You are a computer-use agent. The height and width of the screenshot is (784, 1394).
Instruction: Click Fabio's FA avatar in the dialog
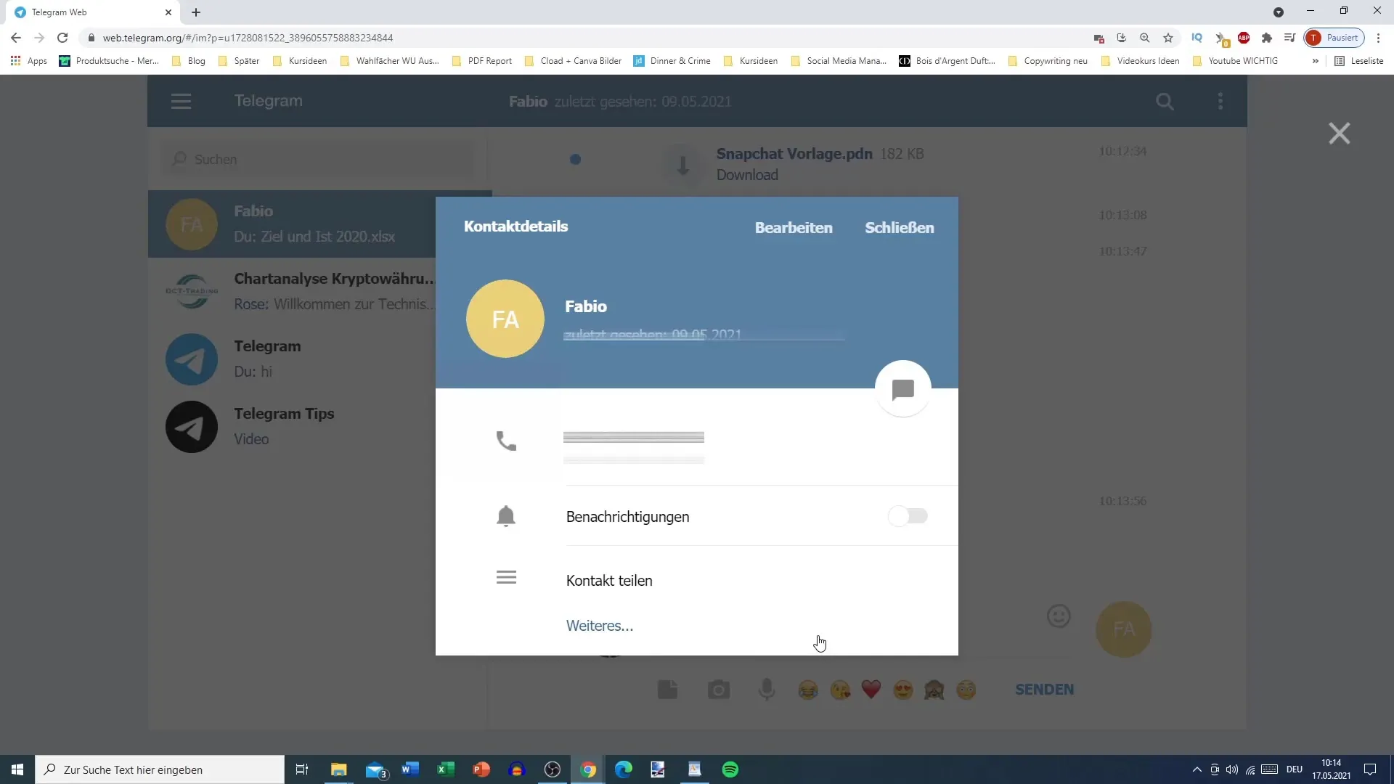[x=505, y=319]
